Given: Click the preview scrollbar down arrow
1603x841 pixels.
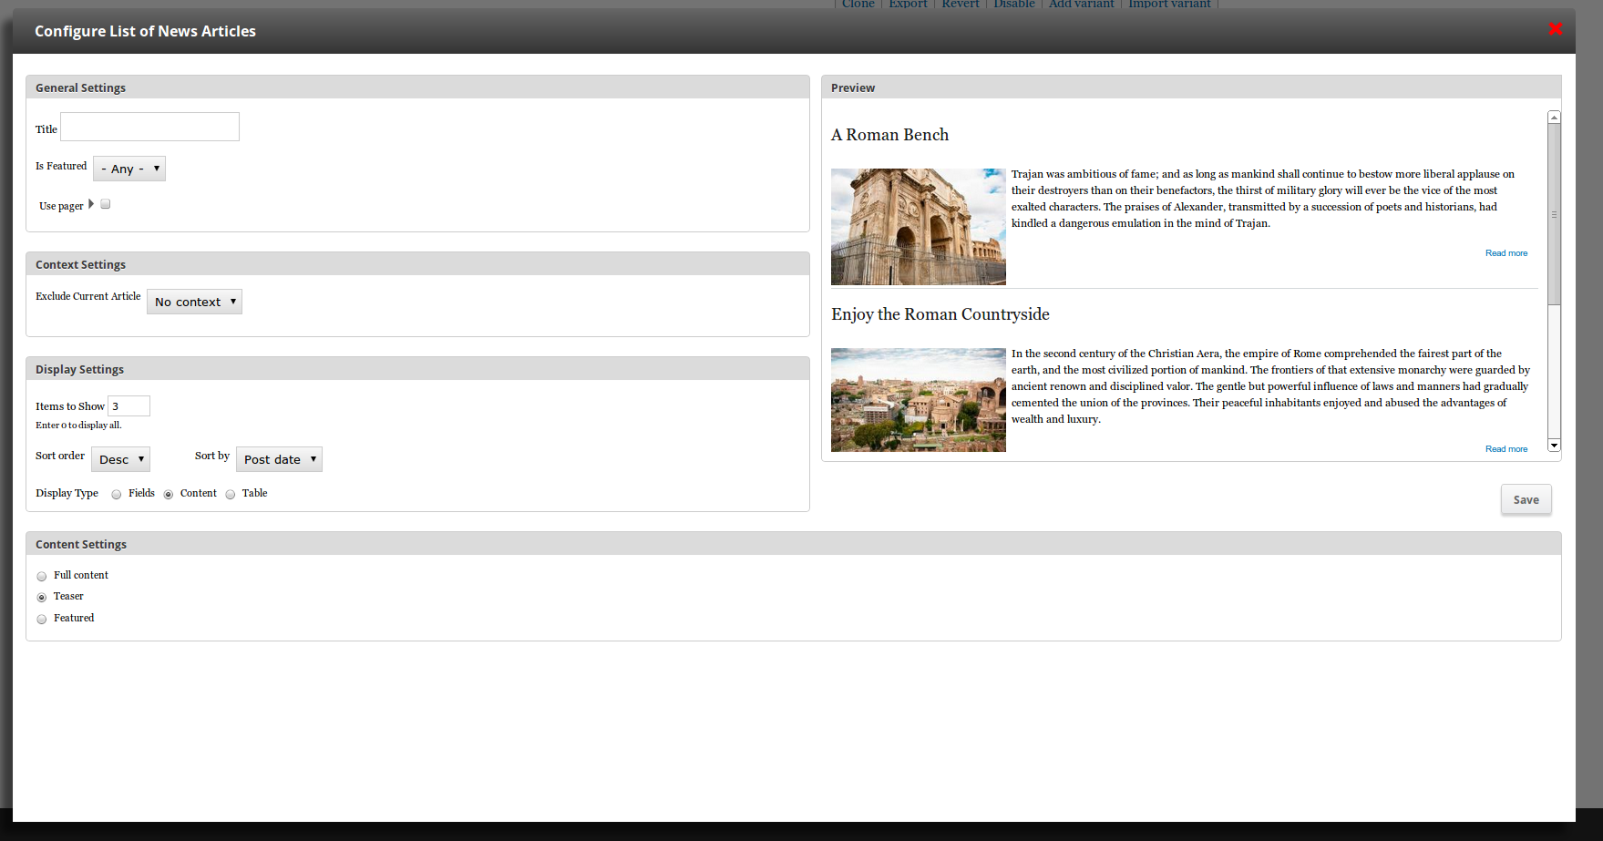Looking at the screenshot, I should coord(1555,445).
